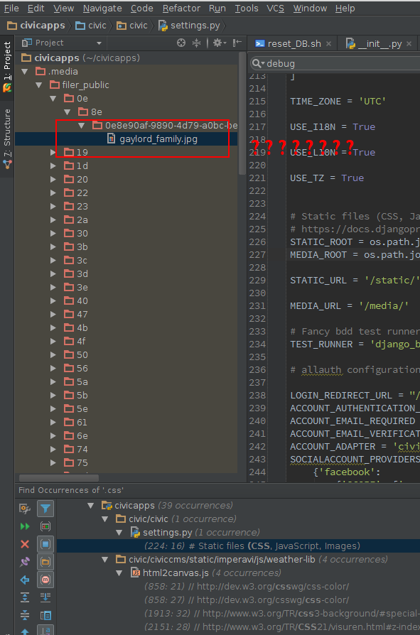Viewport: 420px width, 635px height.
Task: Expand the 3c folder
Action: coord(53,261)
